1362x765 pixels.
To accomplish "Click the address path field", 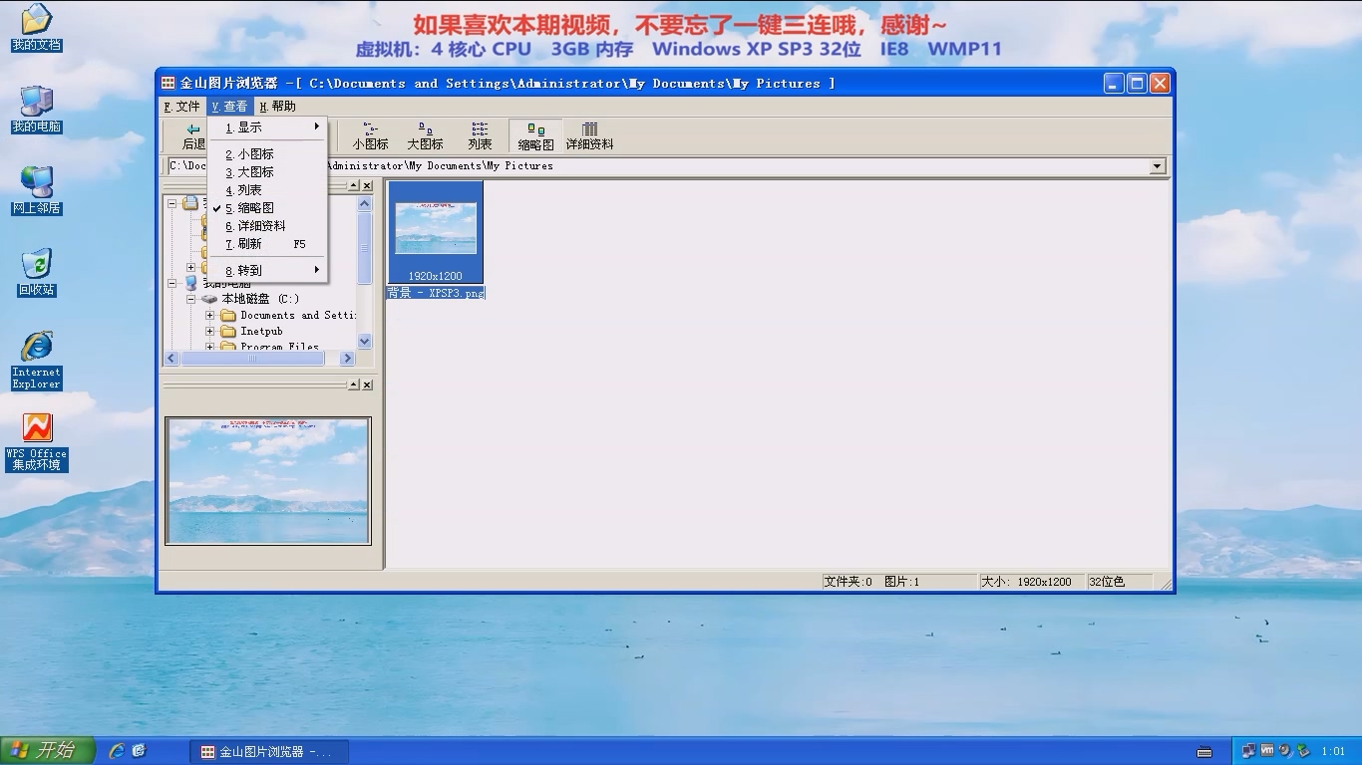I will 658,166.
